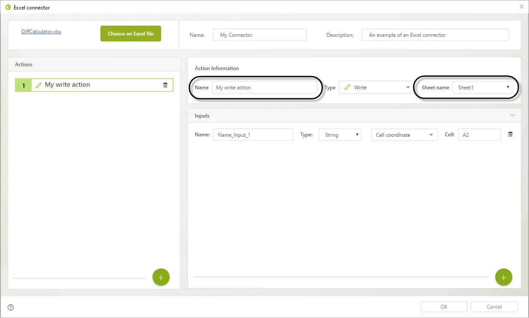Open the action Type dropdown showing Write
This screenshot has width=529, height=318.
[x=376, y=88]
